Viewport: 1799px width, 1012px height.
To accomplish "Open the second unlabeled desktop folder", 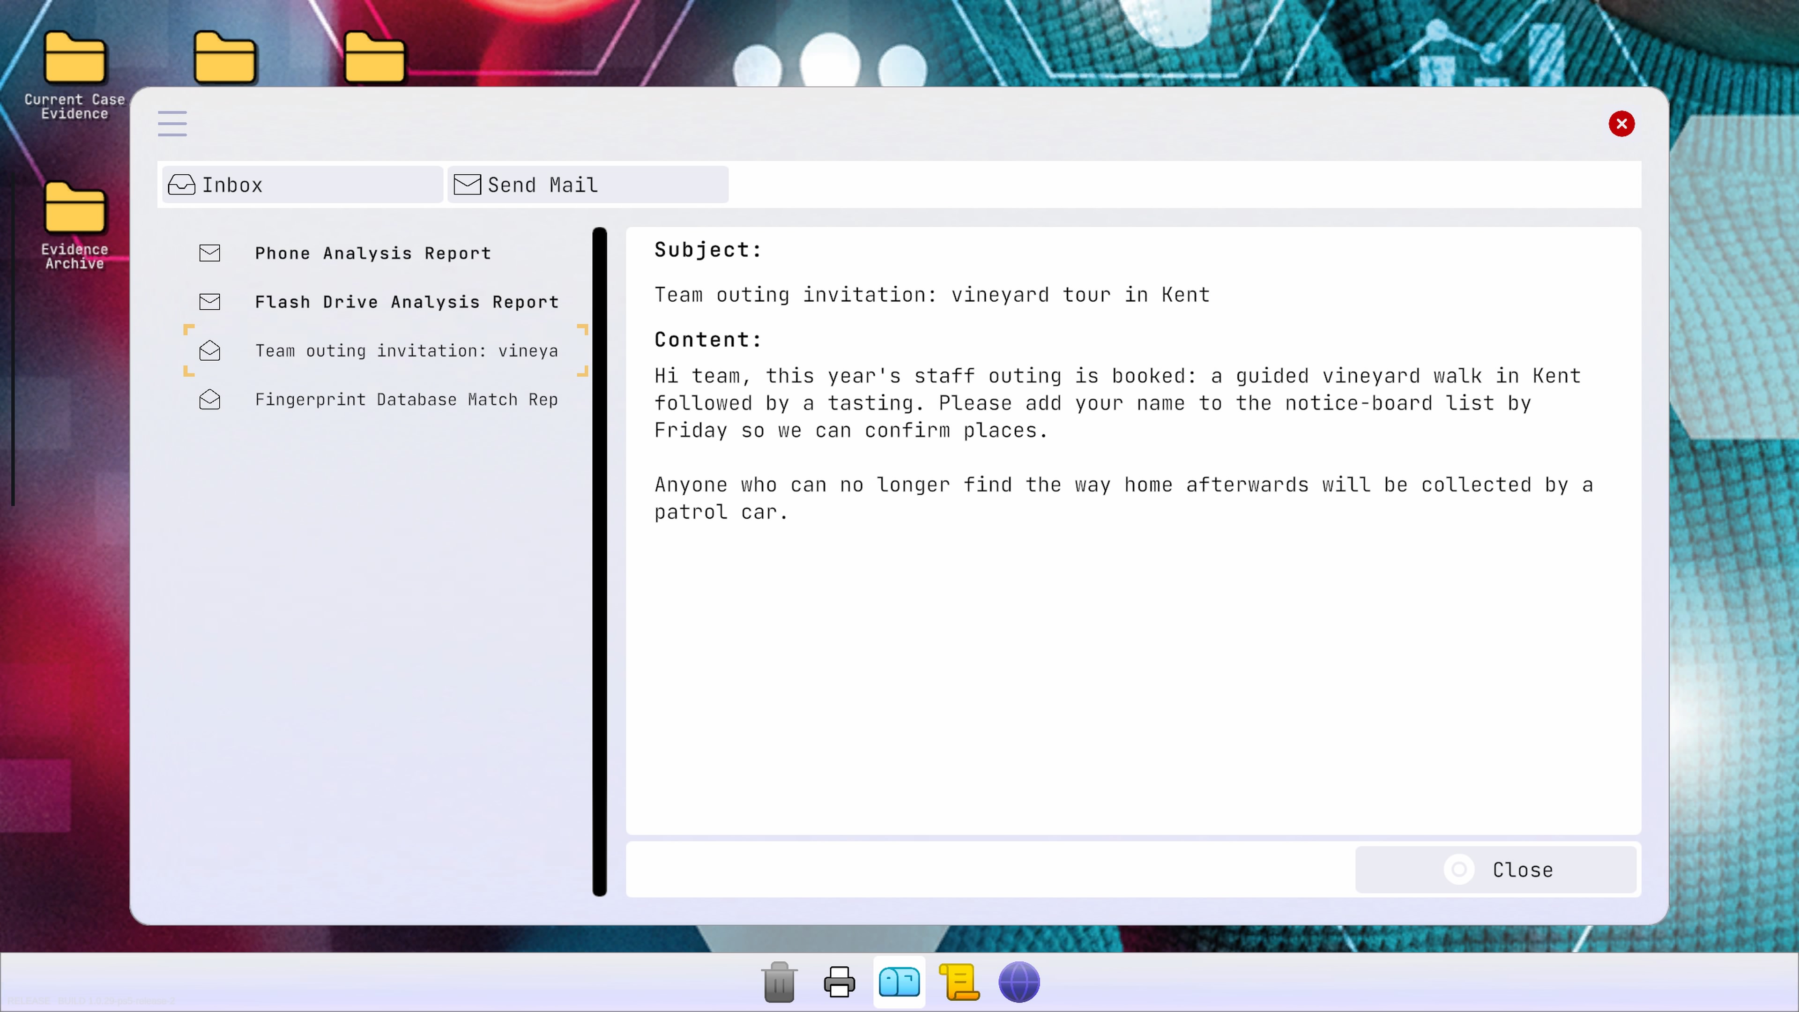I will pos(225,57).
